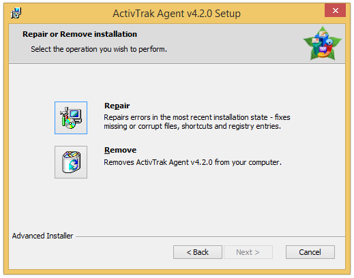Click the Advanced Installer label
Image resolution: width=354 pixels, height=278 pixels.
(42, 236)
